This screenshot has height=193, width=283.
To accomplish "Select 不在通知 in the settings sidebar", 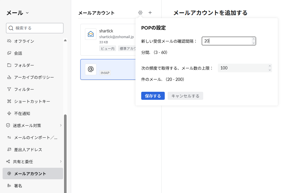I will 22,114.
